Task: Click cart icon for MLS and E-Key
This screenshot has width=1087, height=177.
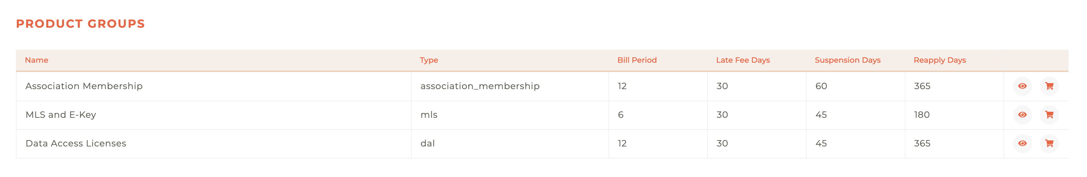Action: click(1049, 115)
